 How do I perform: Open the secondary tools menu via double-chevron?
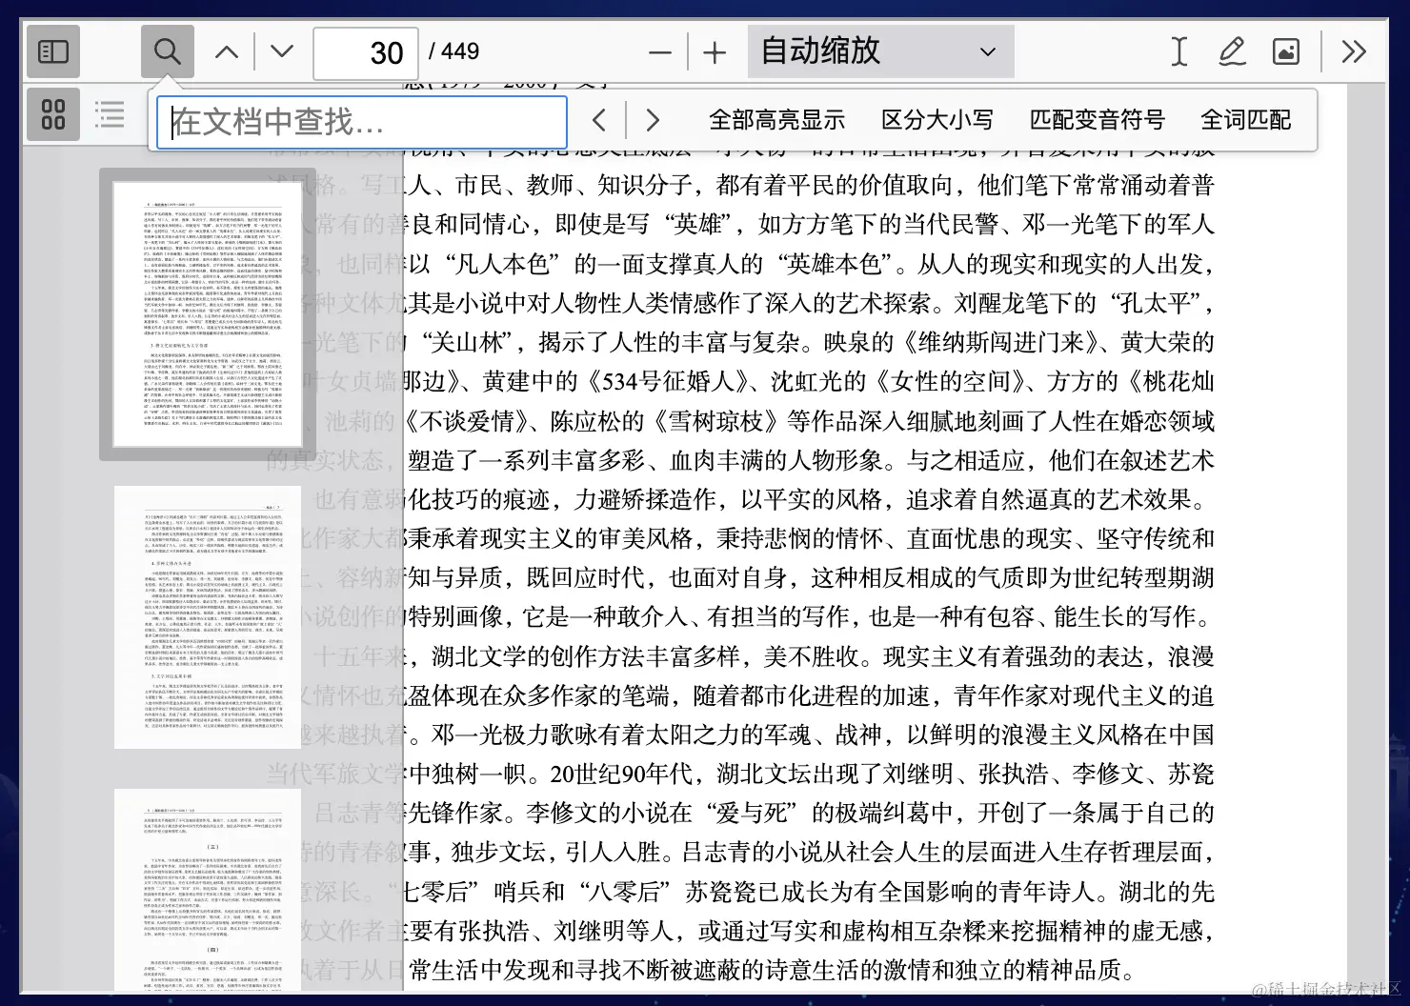(x=1354, y=51)
